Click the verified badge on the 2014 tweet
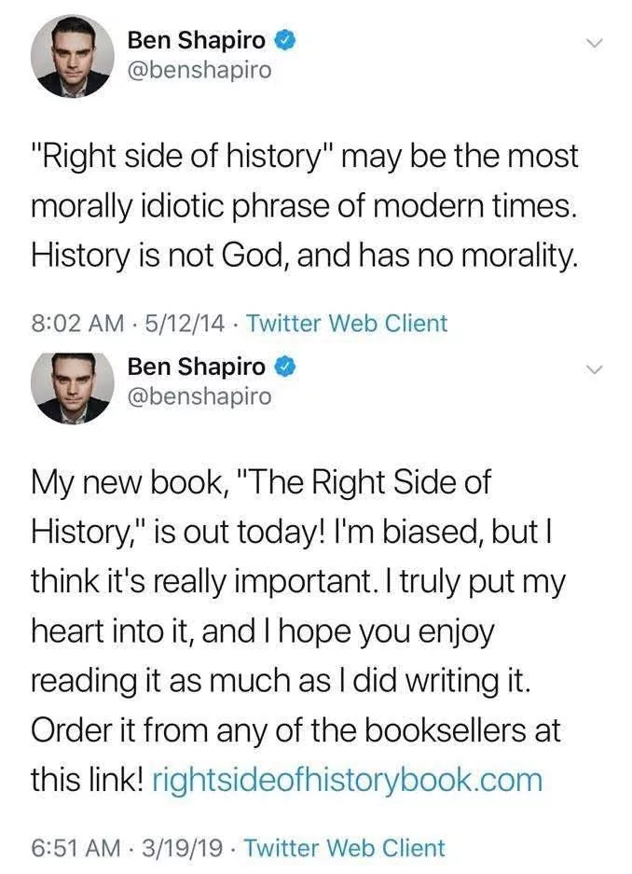The width and height of the screenshot is (632, 874). coord(286,40)
